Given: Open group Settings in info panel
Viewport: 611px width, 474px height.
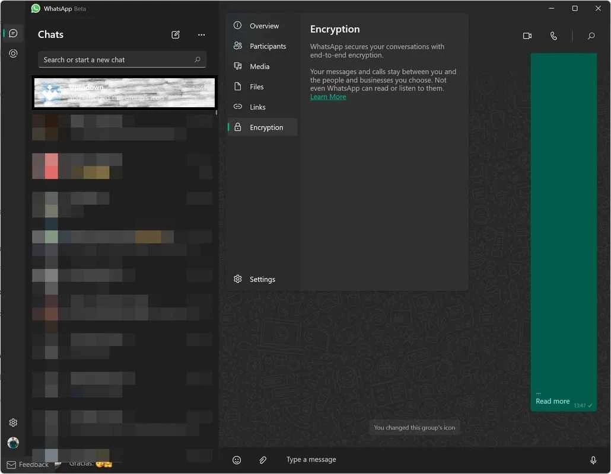Looking at the screenshot, I should pos(262,279).
